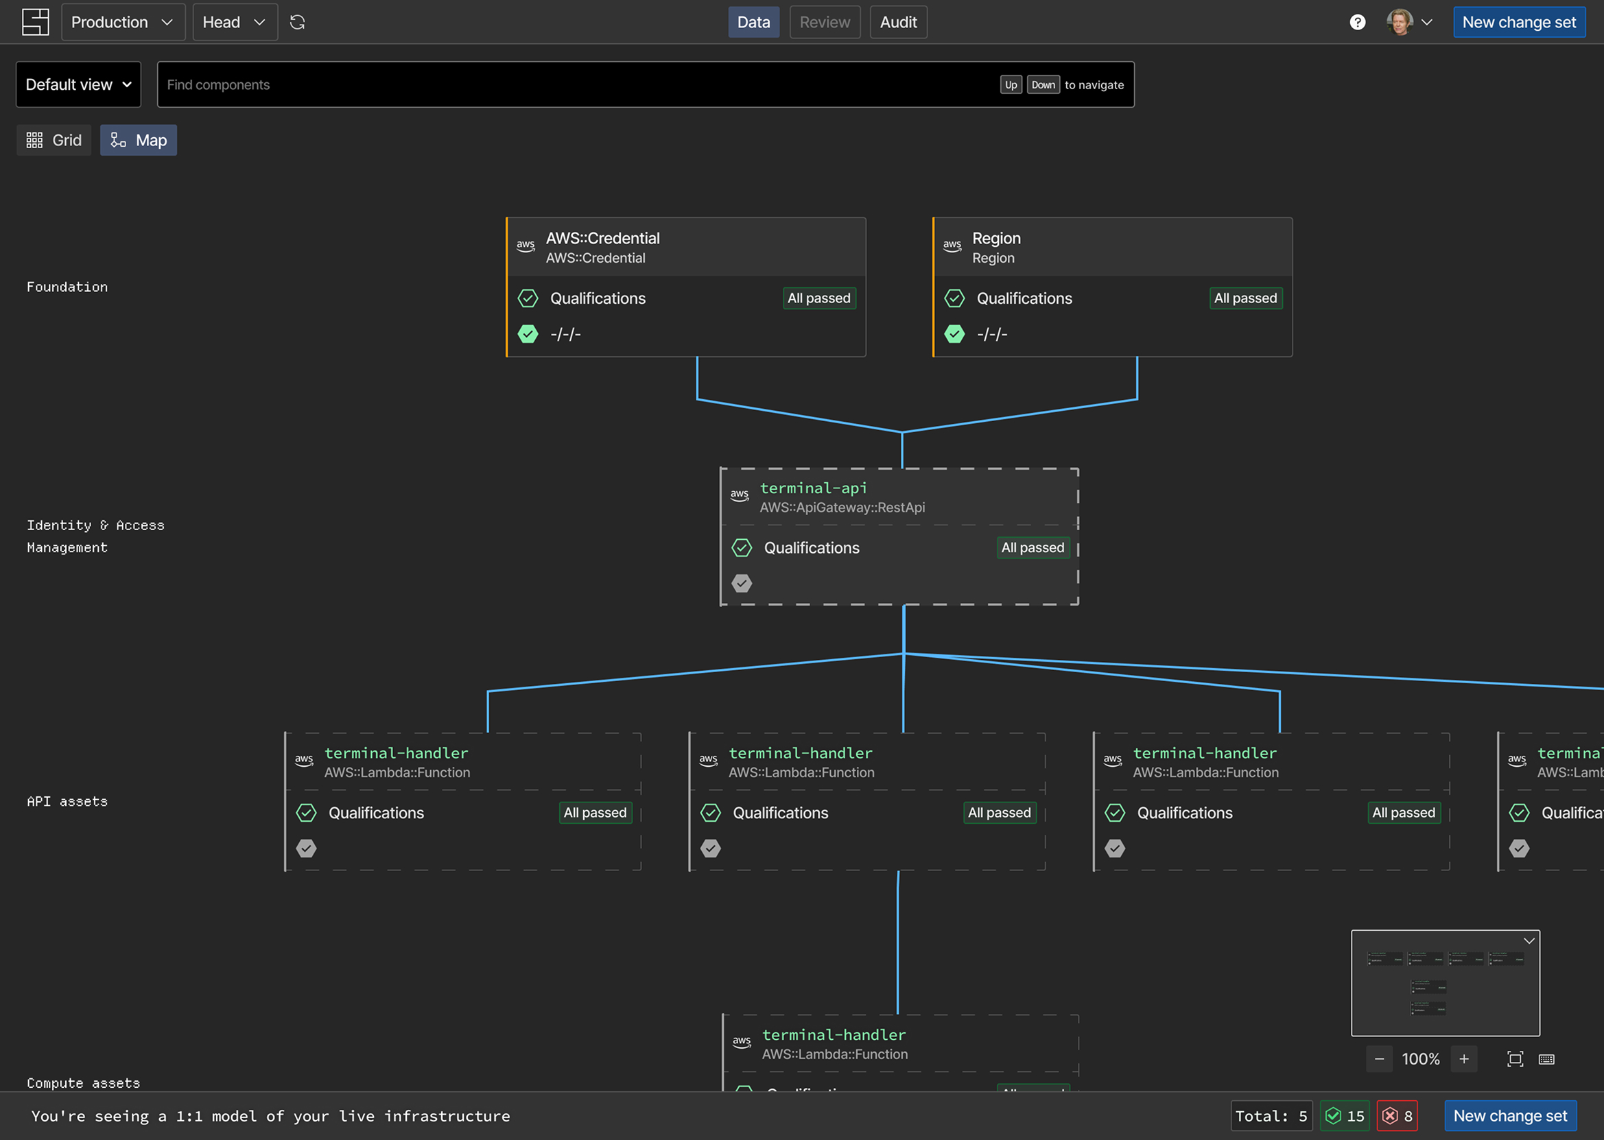Select the Data tab
Screen dimensions: 1604x1140
click(754, 23)
